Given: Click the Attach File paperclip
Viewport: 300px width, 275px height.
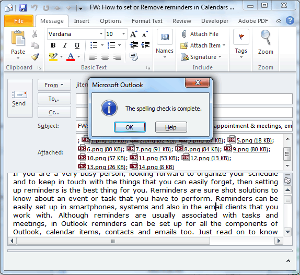Looking at the screenshot, I should click(x=200, y=34).
